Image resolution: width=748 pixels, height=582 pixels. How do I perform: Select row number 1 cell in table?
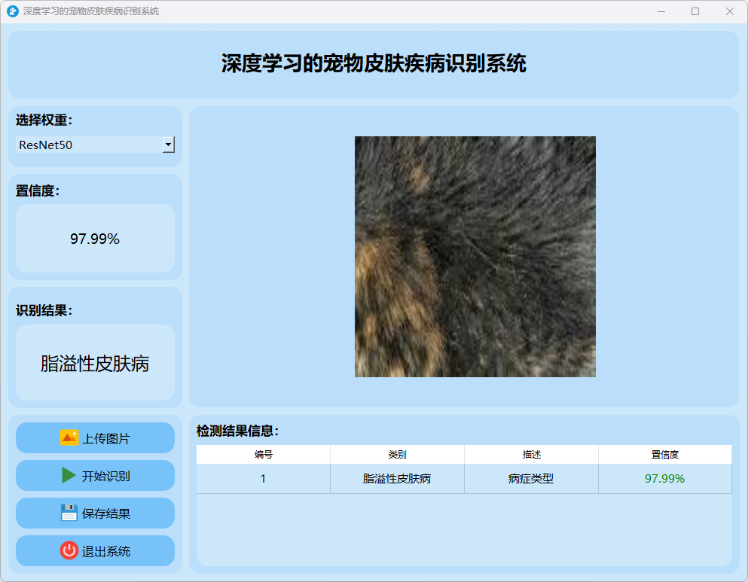(263, 479)
